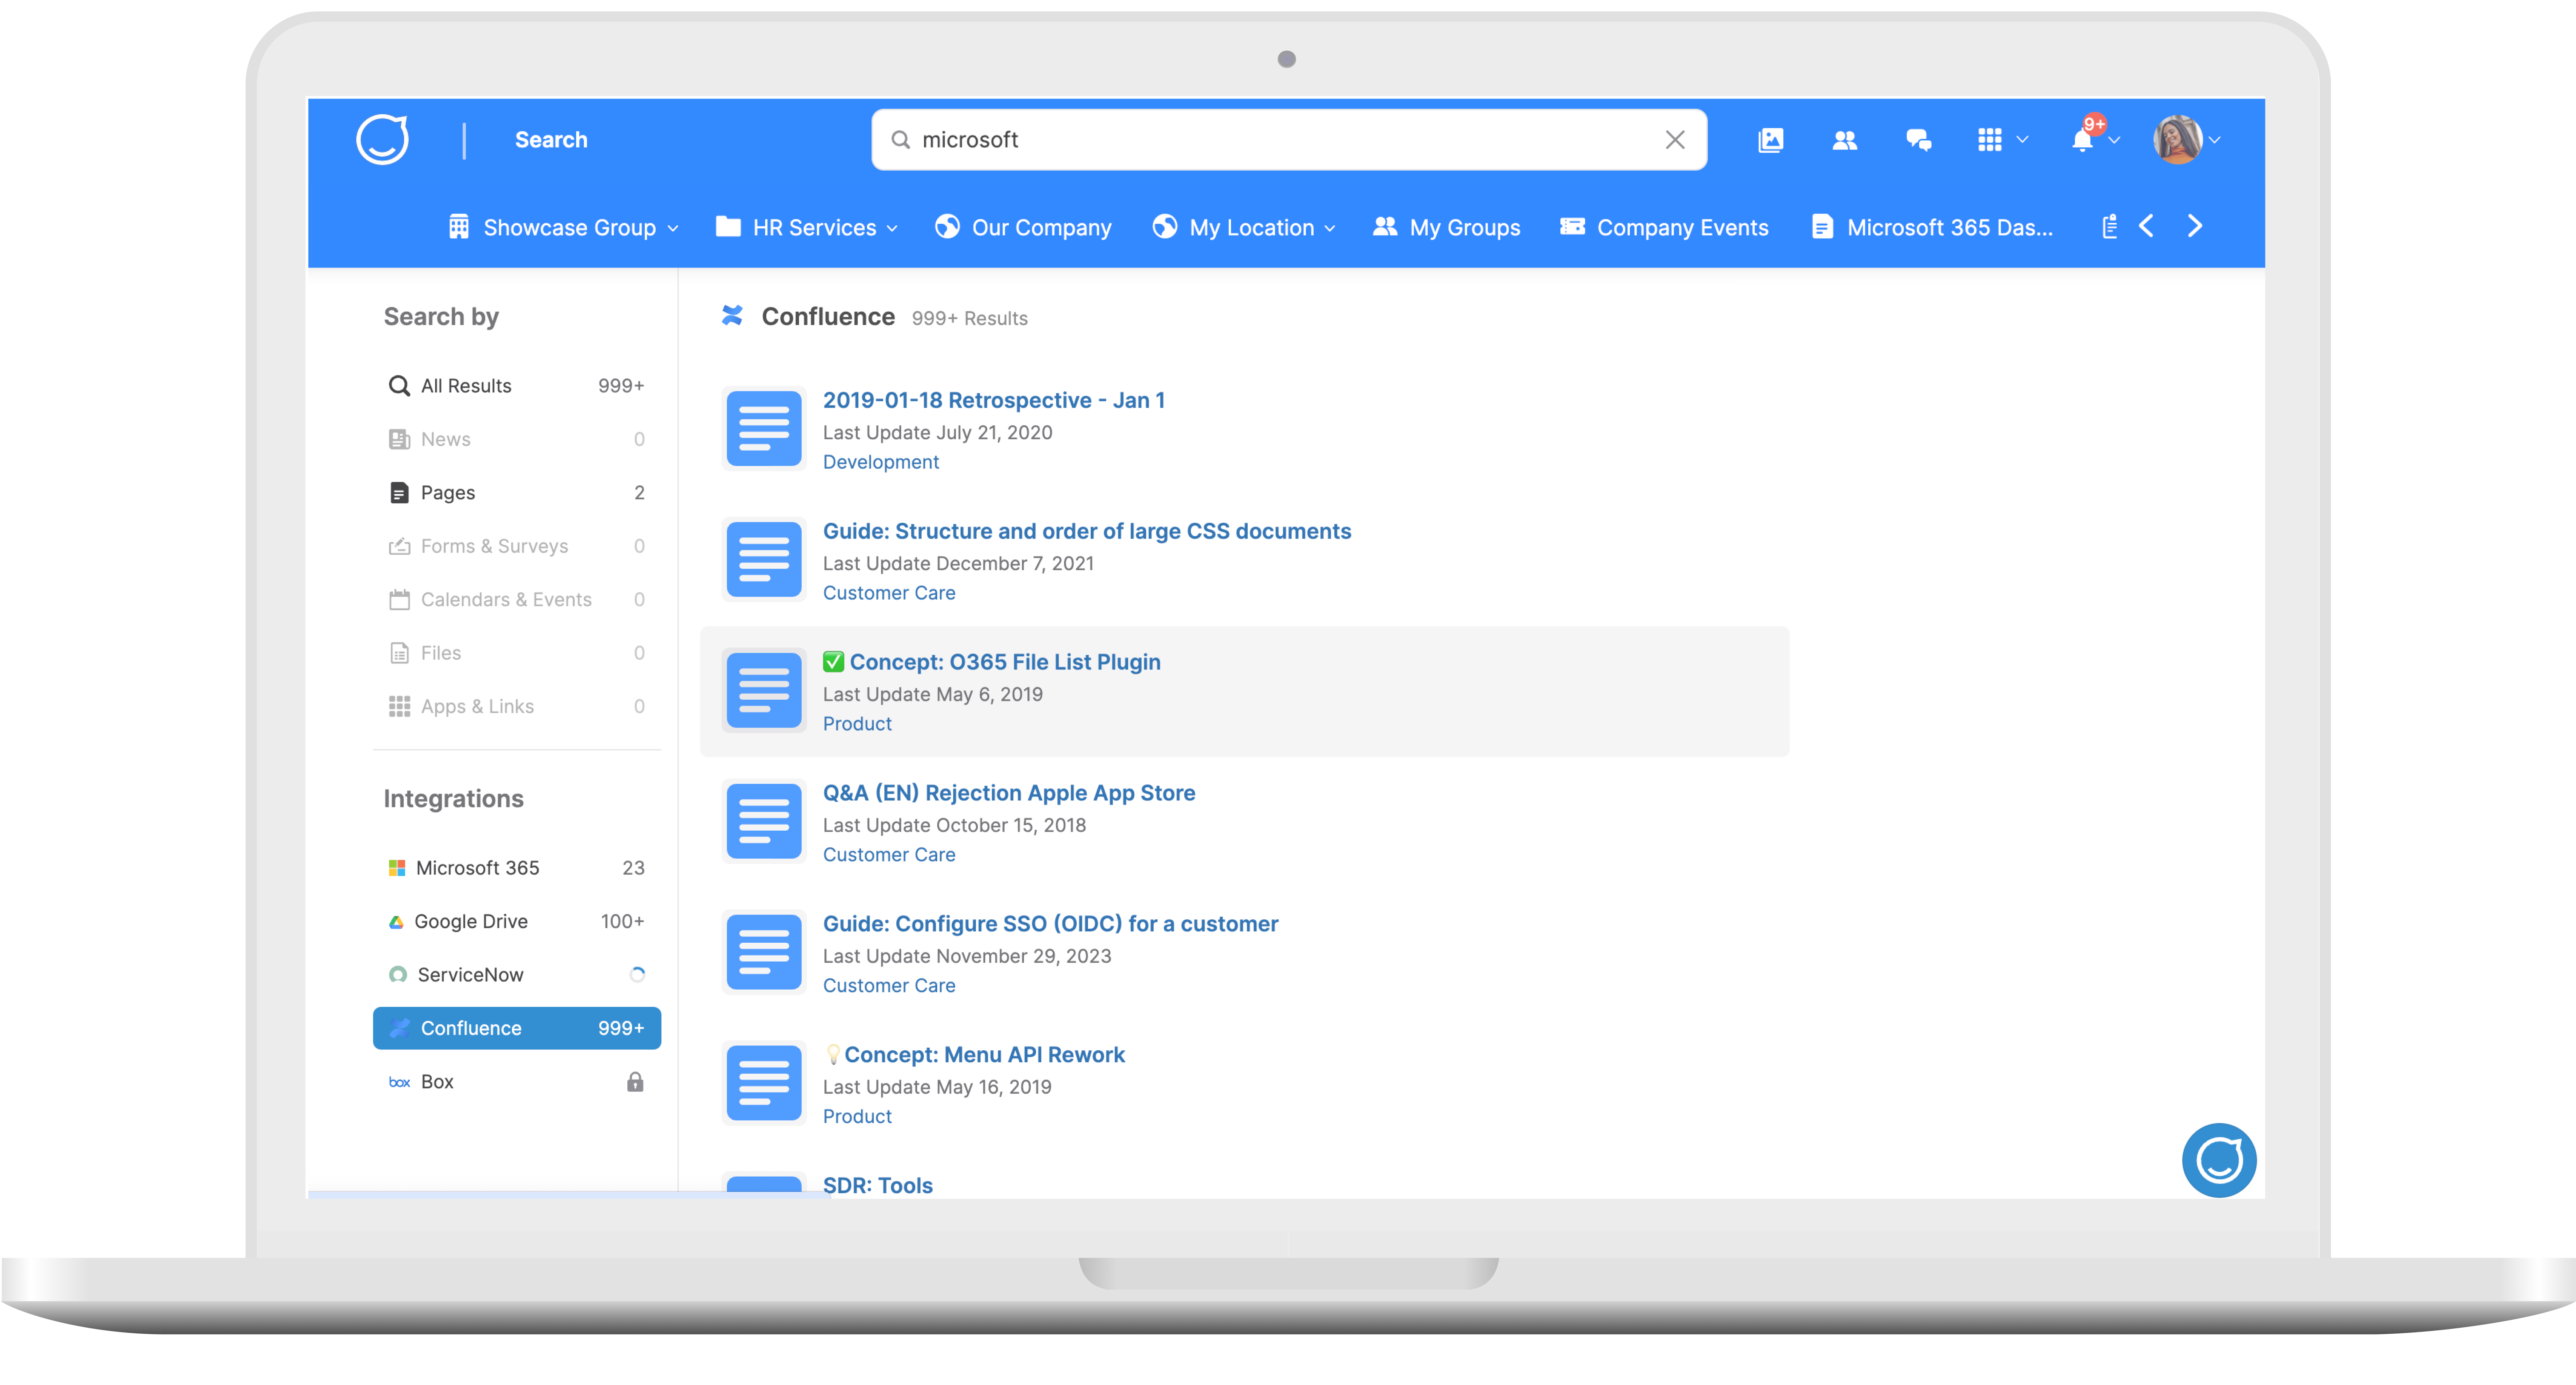Open Product link under Menu API Rework
The image size is (2576, 1385).
click(x=857, y=1117)
